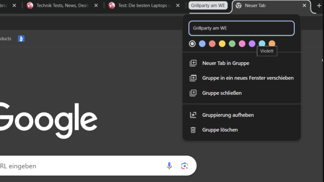Close the "Test: Die besten Laptops" tab
Screen dimensions: 324x182
click(178, 6)
